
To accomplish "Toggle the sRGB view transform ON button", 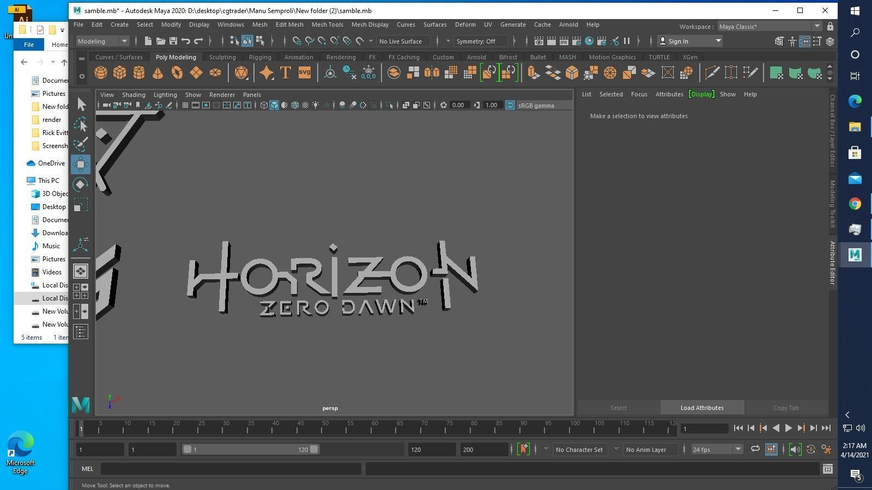I will click(x=510, y=105).
